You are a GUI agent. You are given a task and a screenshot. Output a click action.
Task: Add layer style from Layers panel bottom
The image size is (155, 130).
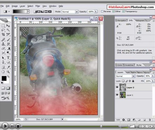(123, 120)
